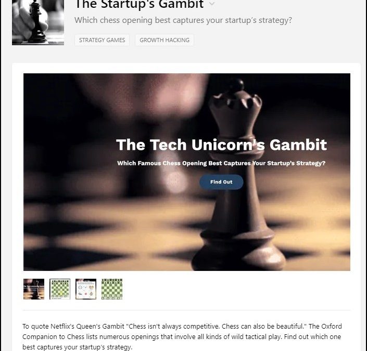
Task: Expand the chevron beside The Startup's Gambit title
Action: tap(211, 4)
